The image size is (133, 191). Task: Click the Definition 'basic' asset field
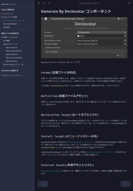[100, 36]
